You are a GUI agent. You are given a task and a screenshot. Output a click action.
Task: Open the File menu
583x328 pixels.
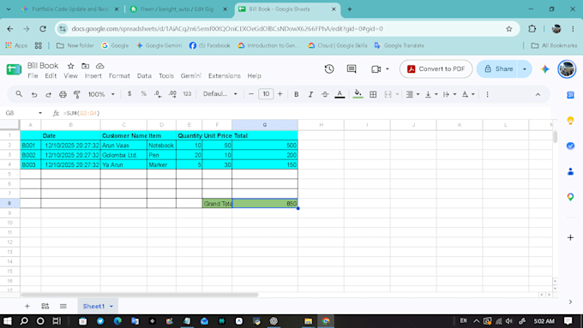[x=33, y=75]
